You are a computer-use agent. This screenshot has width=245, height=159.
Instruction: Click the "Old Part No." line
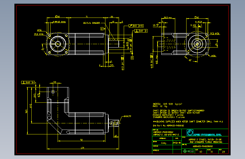pyautogui.click(x=168, y=126)
